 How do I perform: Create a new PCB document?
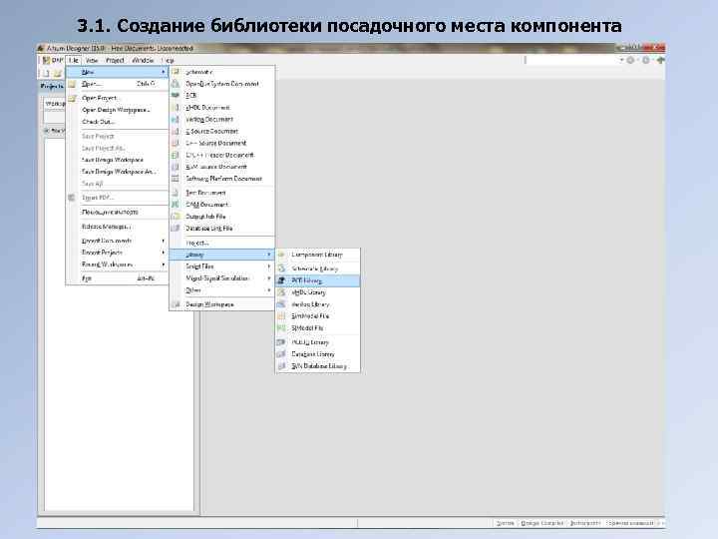click(x=222, y=96)
